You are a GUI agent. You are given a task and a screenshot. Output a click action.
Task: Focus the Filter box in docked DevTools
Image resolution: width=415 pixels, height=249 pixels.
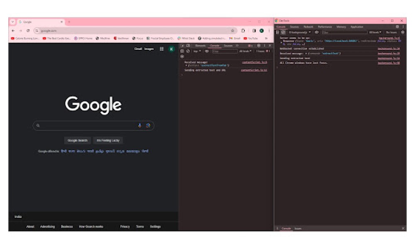pos(225,51)
